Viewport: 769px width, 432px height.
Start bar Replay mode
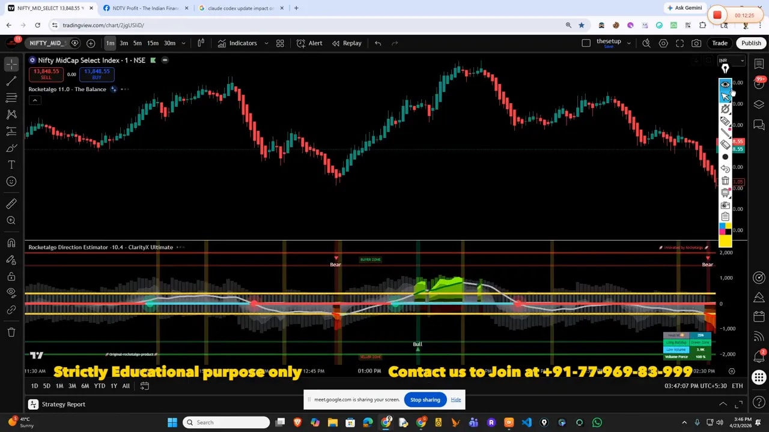tap(346, 43)
